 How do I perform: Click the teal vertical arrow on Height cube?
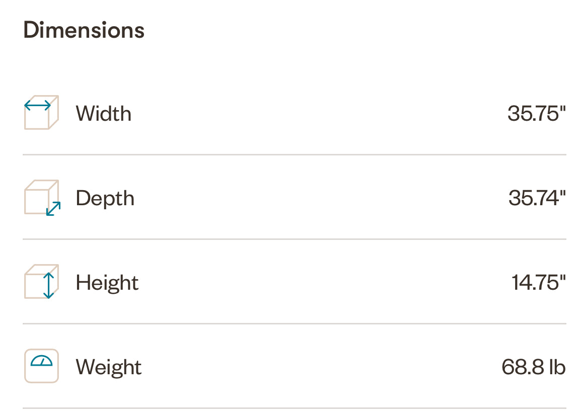[x=48, y=285]
